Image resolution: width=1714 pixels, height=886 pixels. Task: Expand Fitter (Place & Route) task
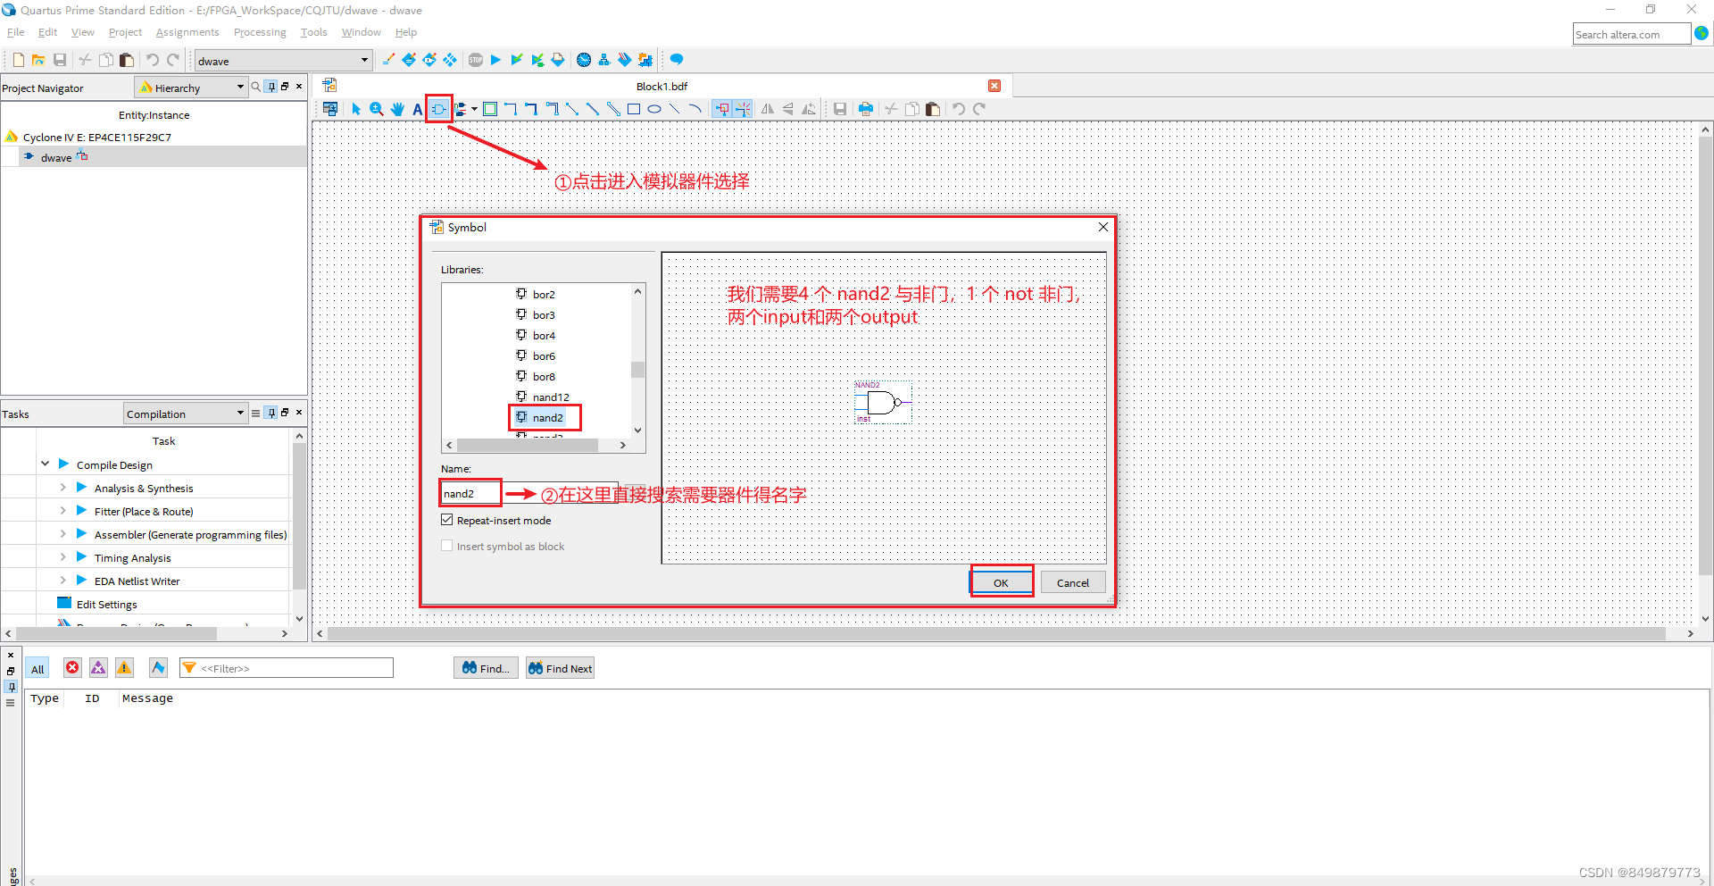pos(62,511)
